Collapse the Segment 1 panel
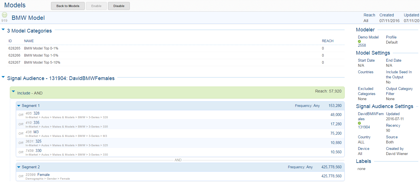 (19, 106)
